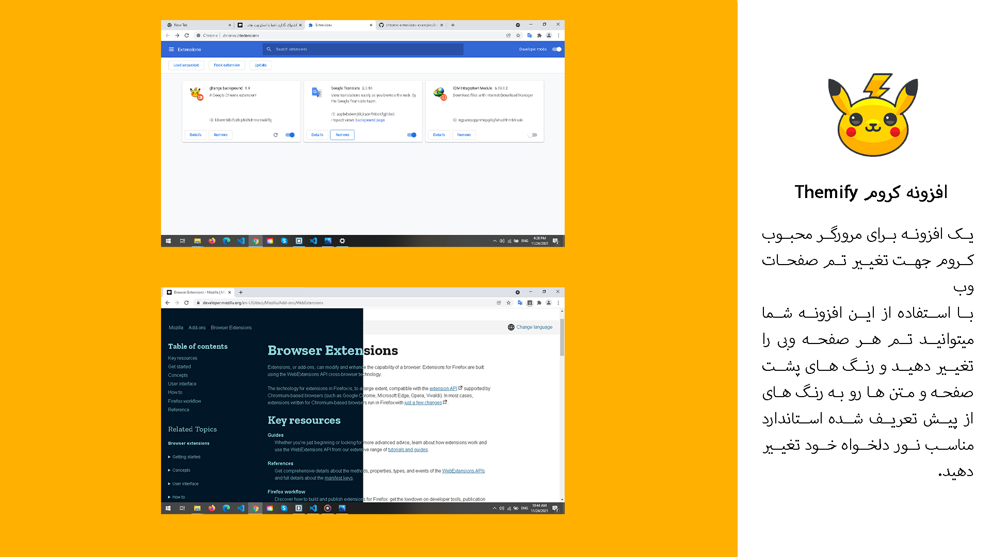Click globe icon beside Change language
991x557 pixels.
coord(511,327)
